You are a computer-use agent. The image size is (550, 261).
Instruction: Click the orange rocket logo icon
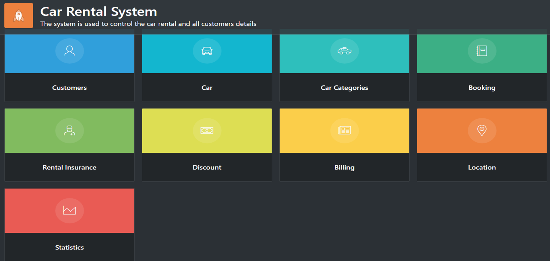(19, 15)
